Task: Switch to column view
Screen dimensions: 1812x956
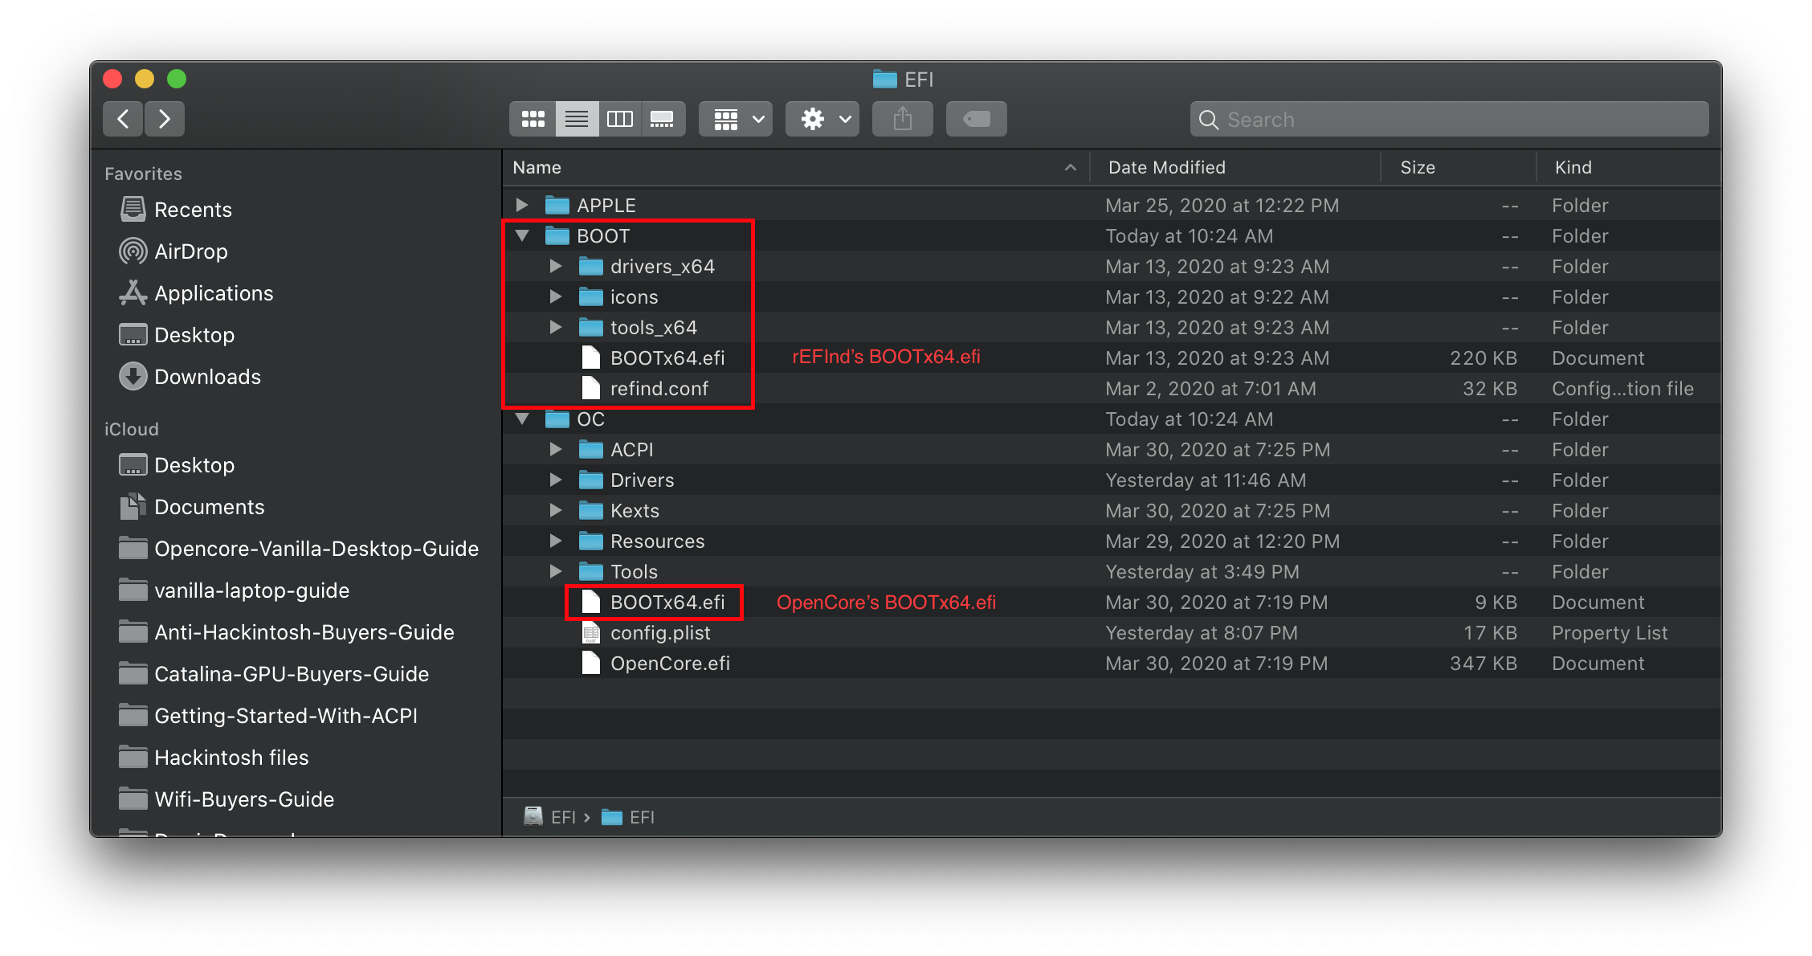Action: 619,119
